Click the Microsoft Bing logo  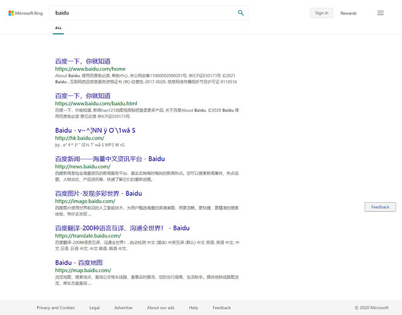coord(26,13)
